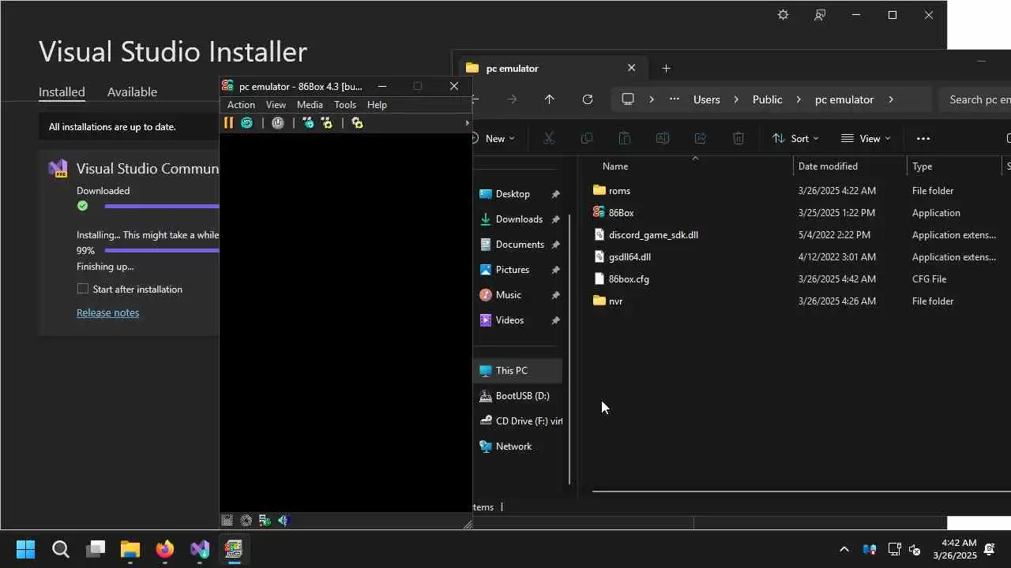The image size is (1011, 568).
Task: Click the File Explorer Up arrow button
Action: coord(549,99)
